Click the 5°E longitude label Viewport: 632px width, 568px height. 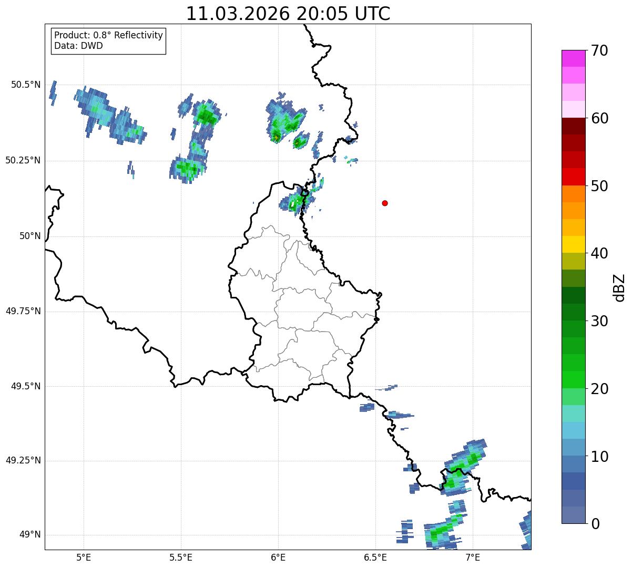pos(84,557)
